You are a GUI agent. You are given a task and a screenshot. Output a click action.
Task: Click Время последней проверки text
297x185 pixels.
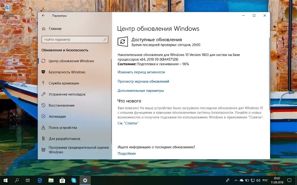[x=166, y=45]
